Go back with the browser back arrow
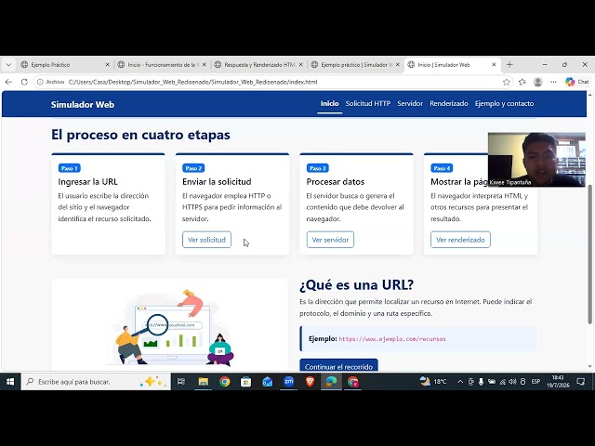Screen dimensions: 595x446 (x=8, y=82)
